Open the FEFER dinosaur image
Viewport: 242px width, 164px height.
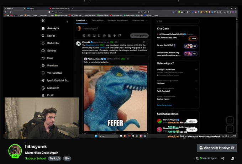coord(115,98)
